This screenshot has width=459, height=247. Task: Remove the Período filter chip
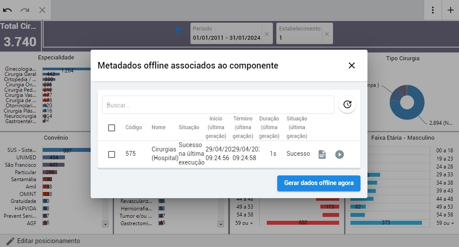coord(267,34)
